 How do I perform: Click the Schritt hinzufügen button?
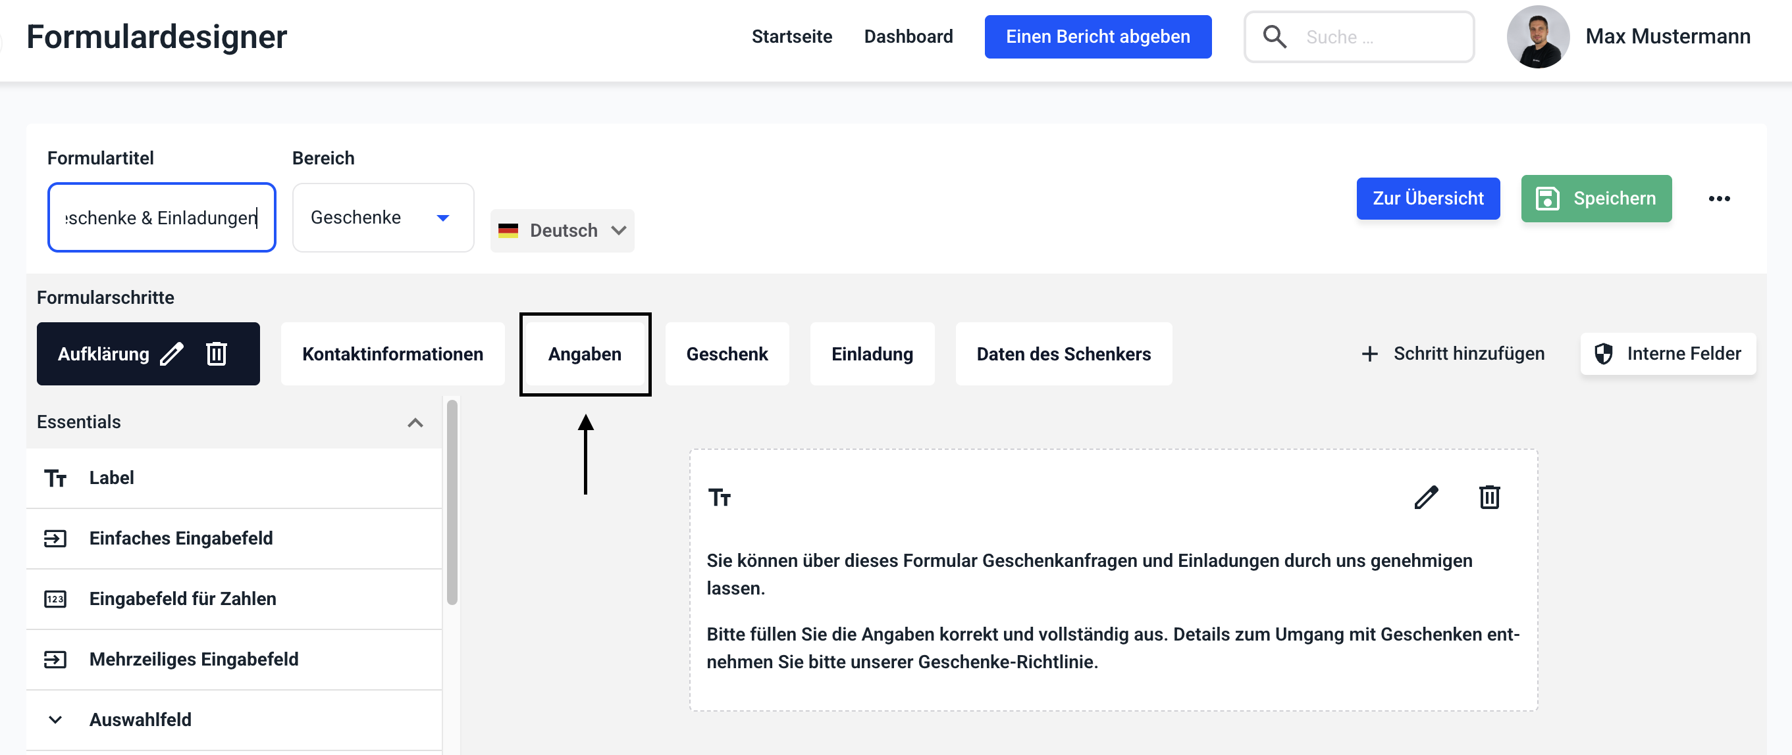pos(1452,354)
